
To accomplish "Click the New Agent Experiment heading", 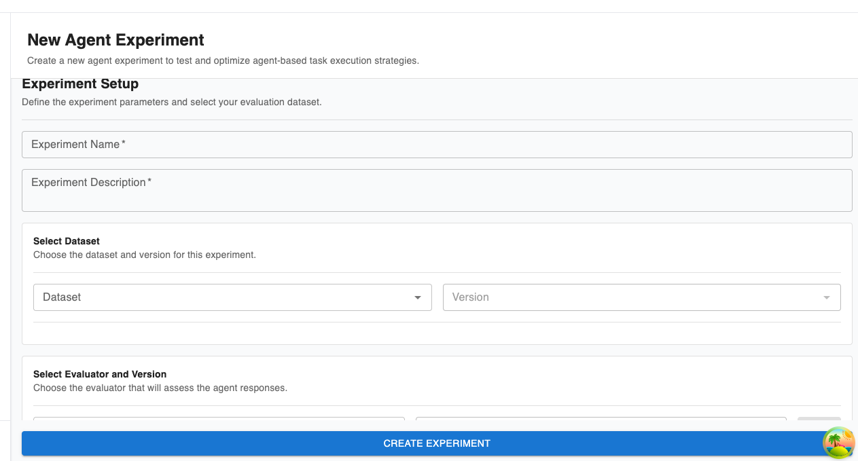I will [115, 40].
